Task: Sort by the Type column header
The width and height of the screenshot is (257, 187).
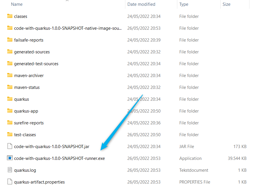Action: click(184, 4)
